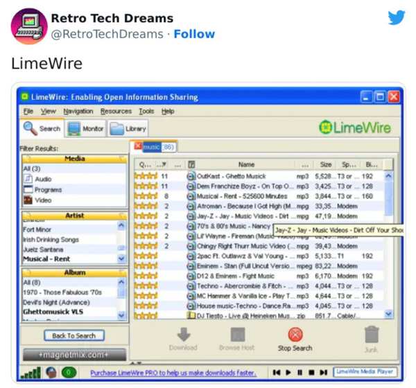Screen dimensions: 416x388
Task: Open the Help menu
Action: click(168, 111)
